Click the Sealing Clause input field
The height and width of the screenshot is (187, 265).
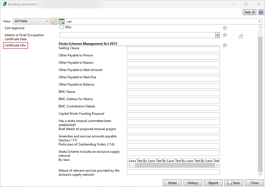(x=173, y=49)
